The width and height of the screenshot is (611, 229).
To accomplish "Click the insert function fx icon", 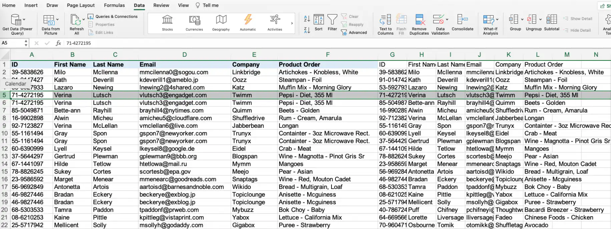I will [58, 43].
